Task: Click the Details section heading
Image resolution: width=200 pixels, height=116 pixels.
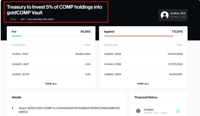Action: coord(16,97)
